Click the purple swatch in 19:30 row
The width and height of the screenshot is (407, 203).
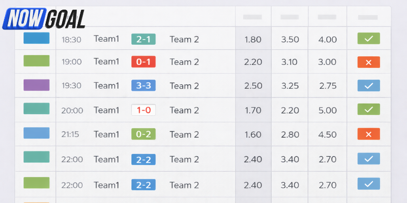click(37, 85)
